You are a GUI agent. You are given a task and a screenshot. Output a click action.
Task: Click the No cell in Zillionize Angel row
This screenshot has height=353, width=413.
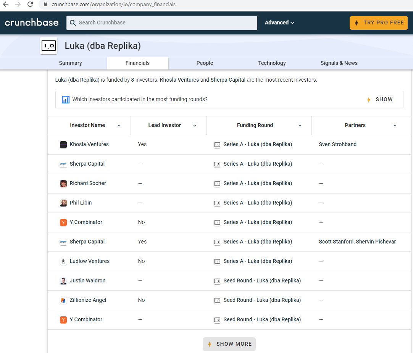click(x=142, y=300)
